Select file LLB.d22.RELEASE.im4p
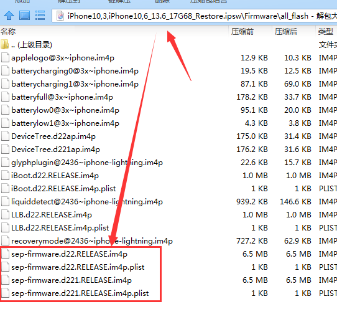 [52, 215]
